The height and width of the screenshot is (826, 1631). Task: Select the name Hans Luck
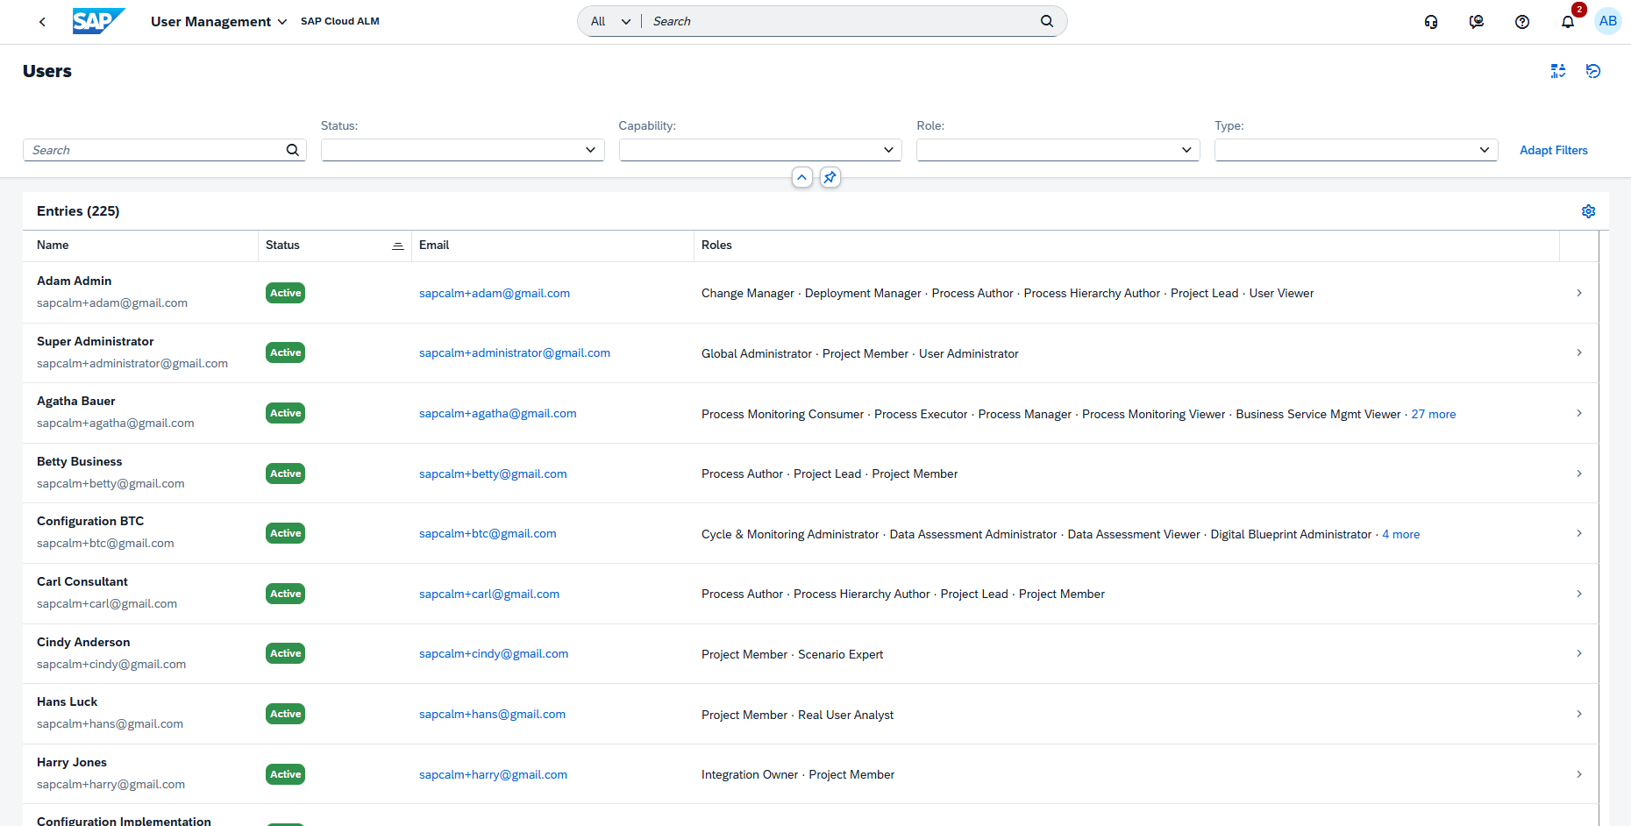(x=68, y=702)
